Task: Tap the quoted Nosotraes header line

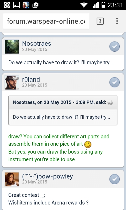Action: click(x=60, y=102)
